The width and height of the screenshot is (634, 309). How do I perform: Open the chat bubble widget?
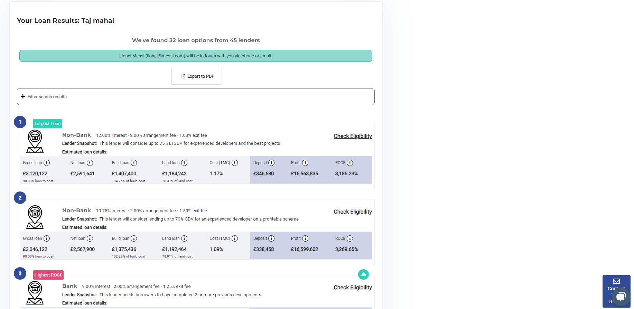(621, 297)
